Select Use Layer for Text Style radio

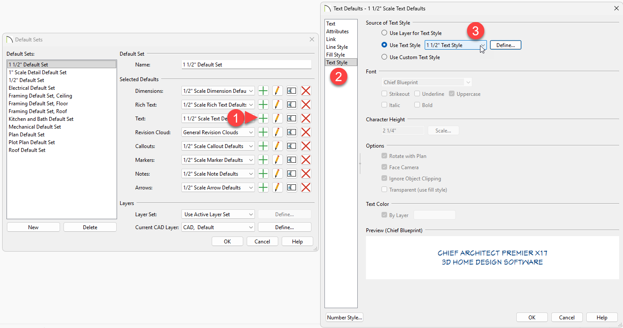(384, 33)
